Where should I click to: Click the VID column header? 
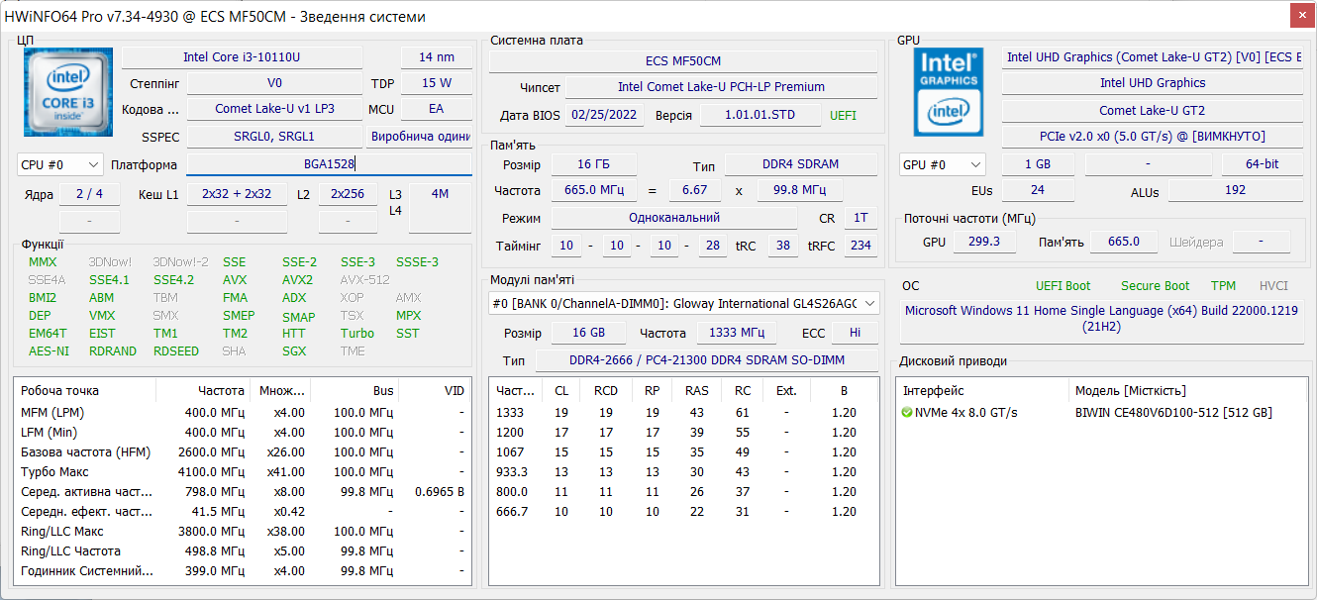point(436,391)
